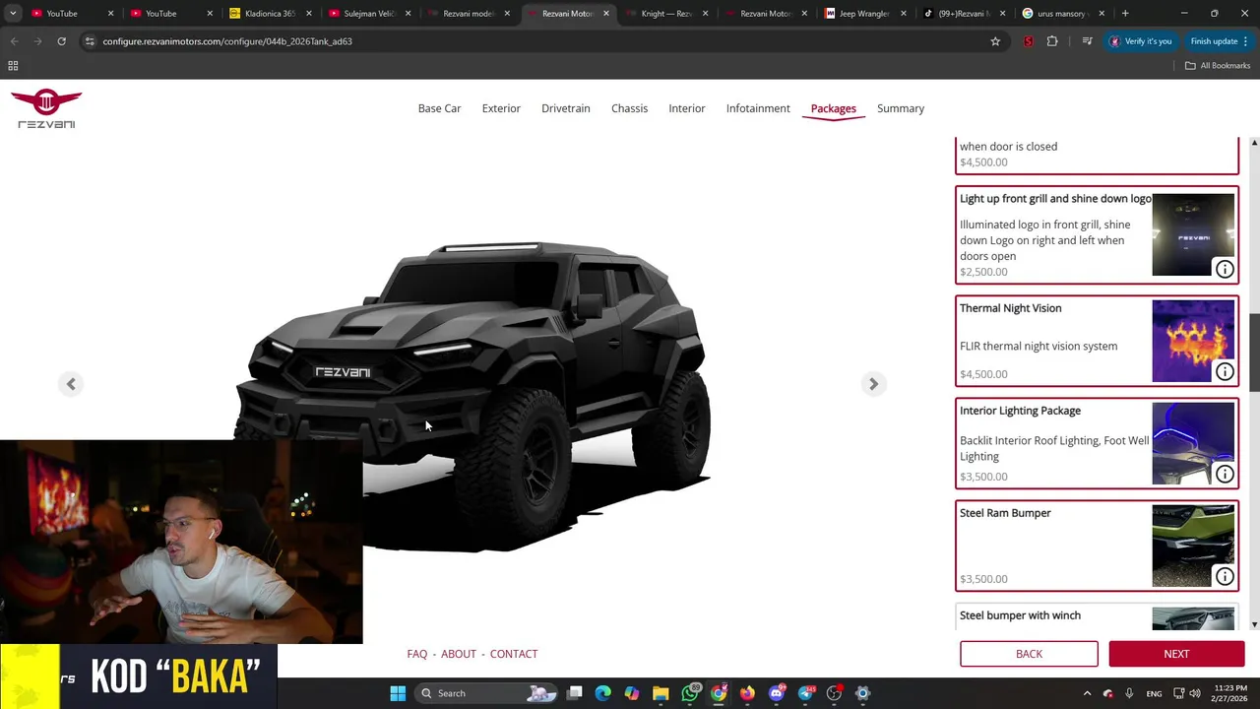The height and width of the screenshot is (709, 1260).
Task: Click the Verify it's you profile chip
Action: 1142,41
